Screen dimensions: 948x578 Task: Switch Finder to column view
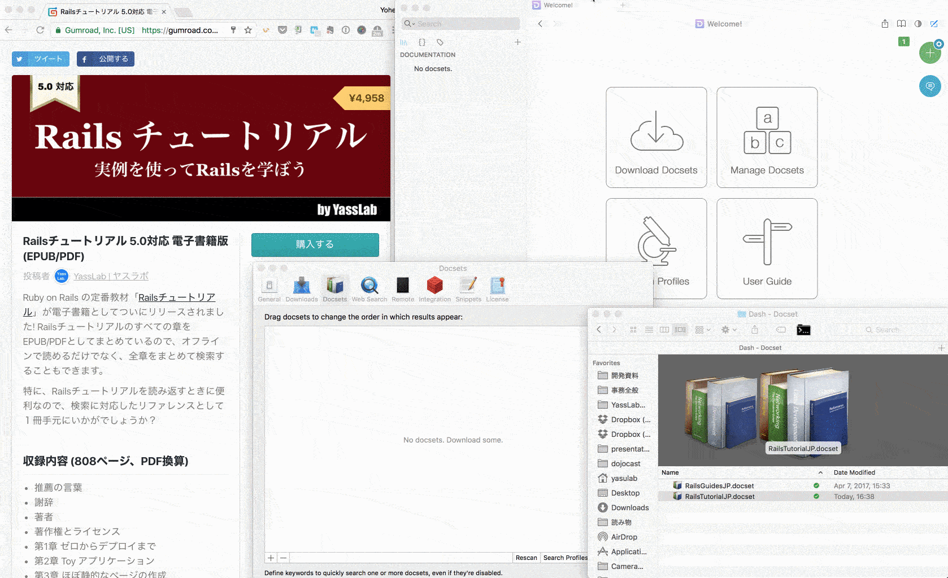[664, 330]
